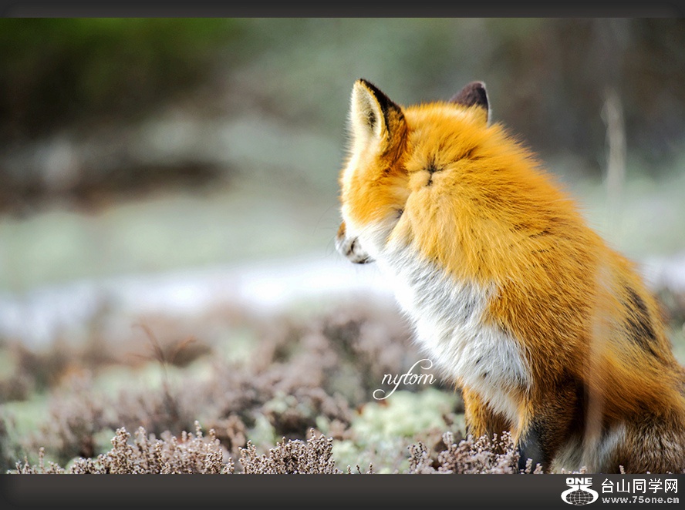
Task: Open the www.75one.cn link
Action: point(640,501)
